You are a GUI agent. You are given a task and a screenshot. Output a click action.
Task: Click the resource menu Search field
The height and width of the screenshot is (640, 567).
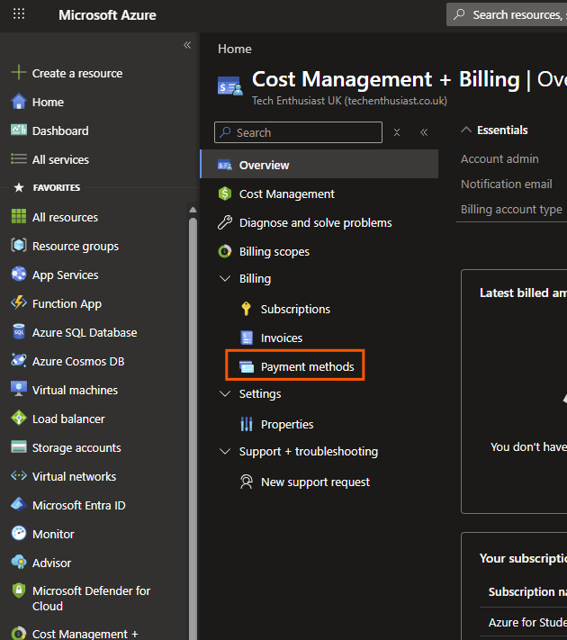click(299, 132)
